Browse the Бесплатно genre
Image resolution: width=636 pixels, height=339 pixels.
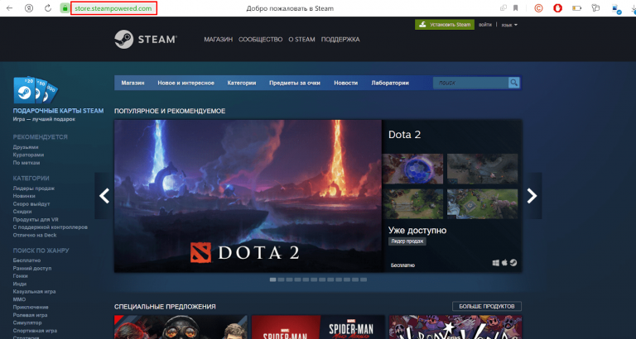click(x=26, y=260)
